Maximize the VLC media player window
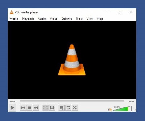The height and width of the screenshot is (121, 145). 119,12
